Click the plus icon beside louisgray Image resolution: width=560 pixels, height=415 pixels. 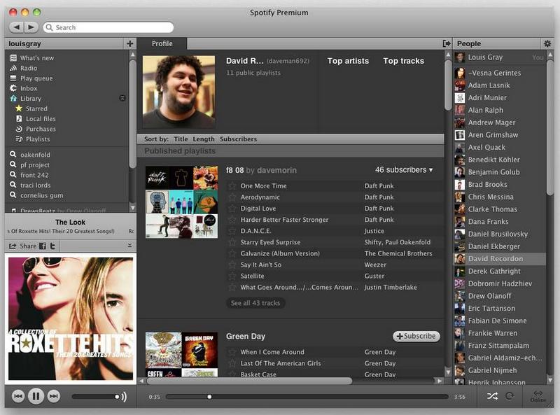[129, 43]
